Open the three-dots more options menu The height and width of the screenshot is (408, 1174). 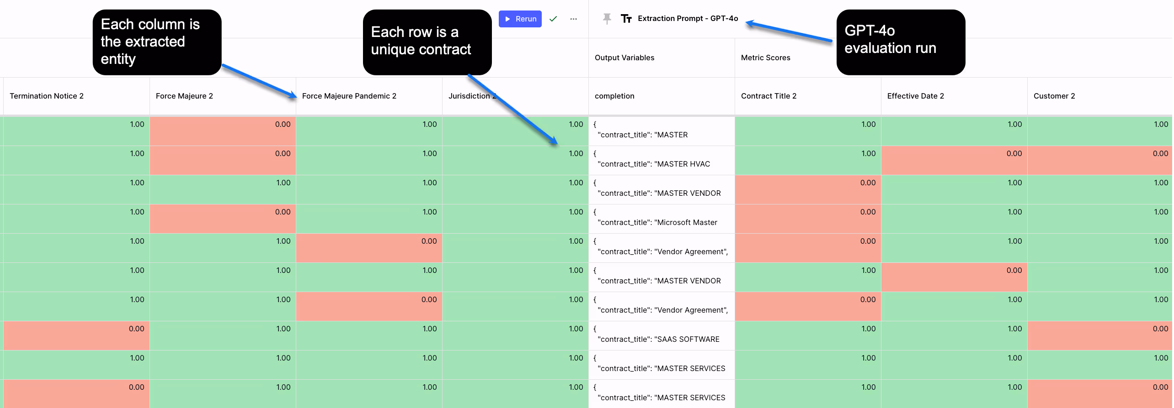tap(573, 19)
